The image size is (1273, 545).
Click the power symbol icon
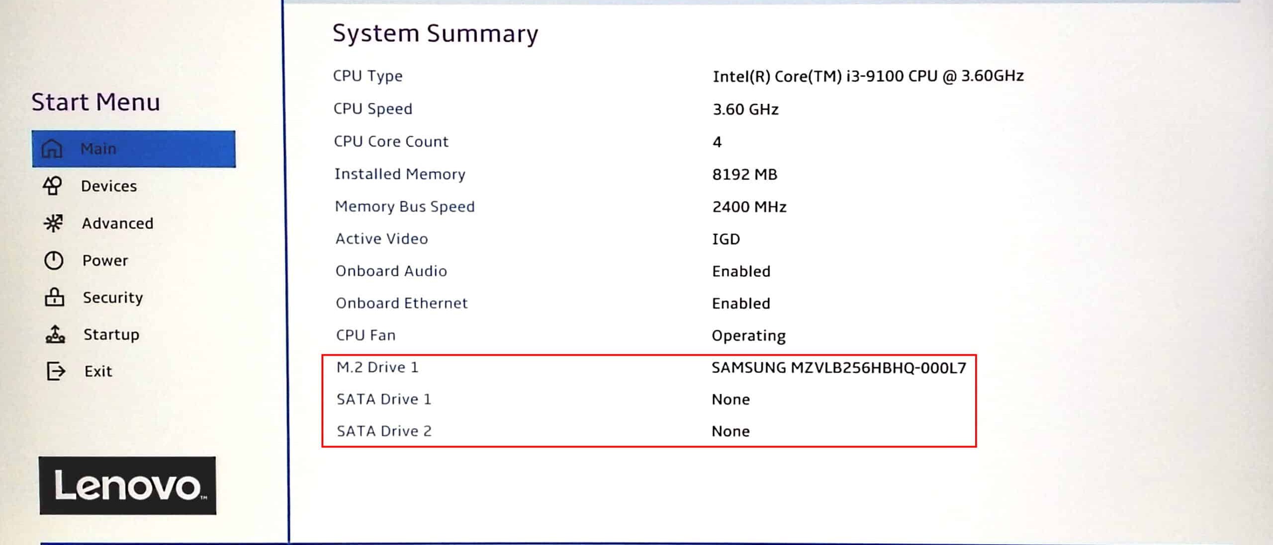(54, 260)
